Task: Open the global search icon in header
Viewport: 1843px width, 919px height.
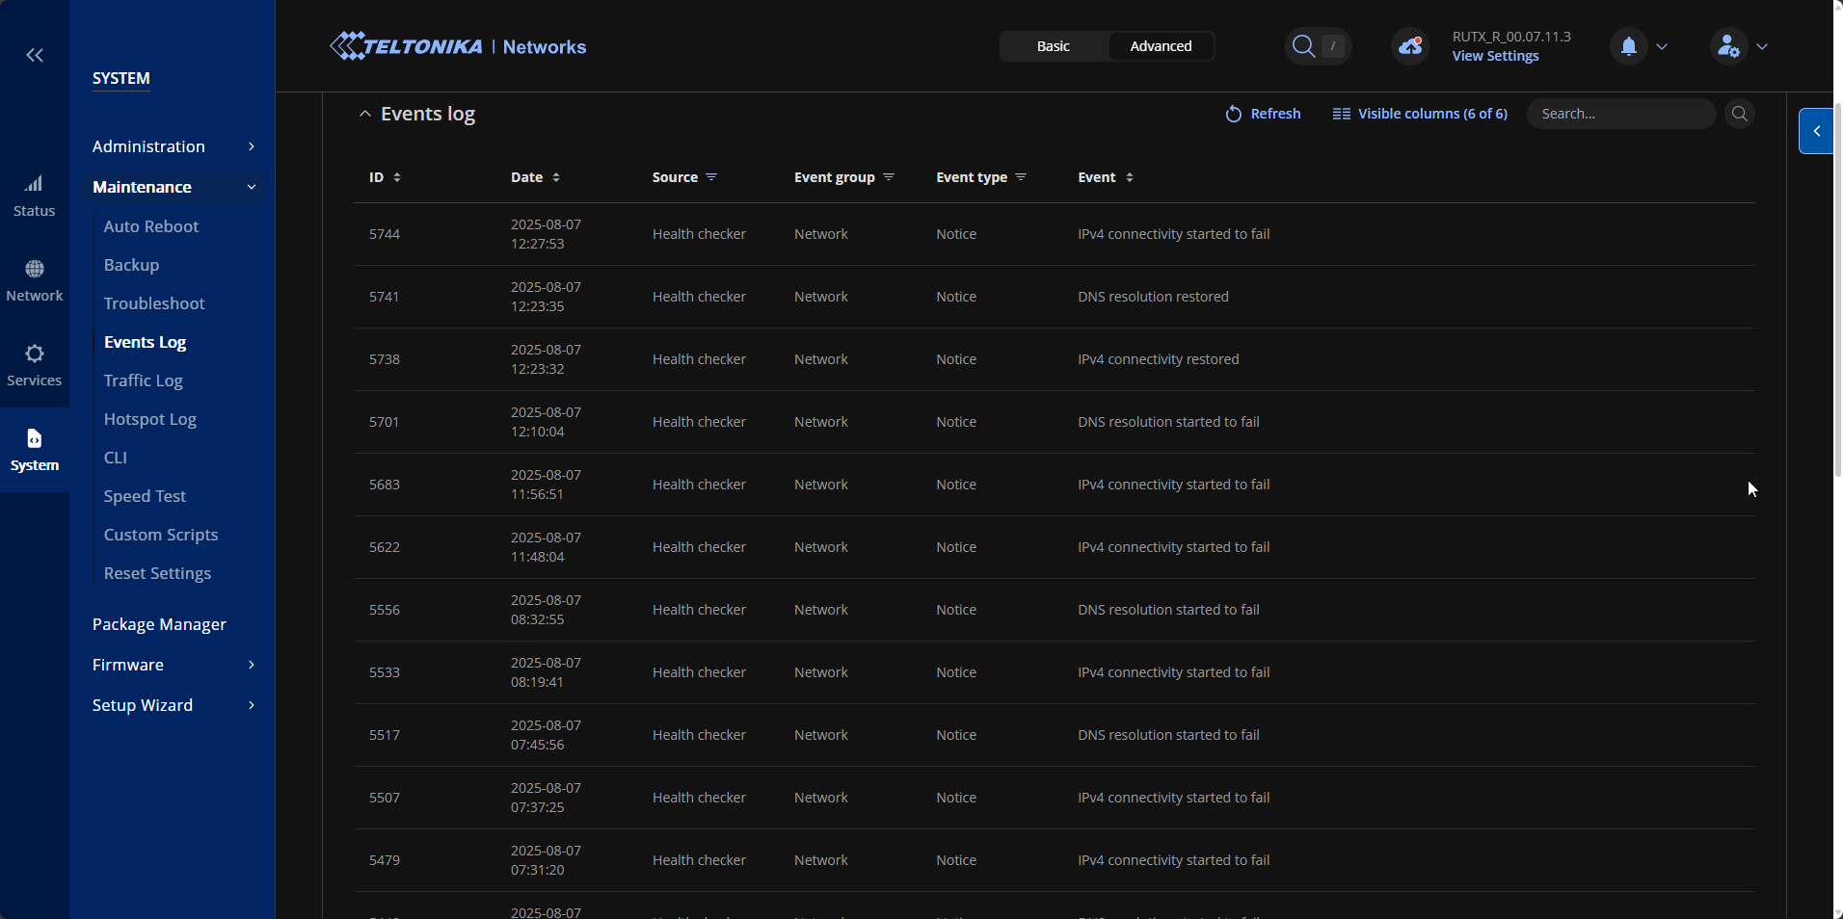Action: 1304,46
